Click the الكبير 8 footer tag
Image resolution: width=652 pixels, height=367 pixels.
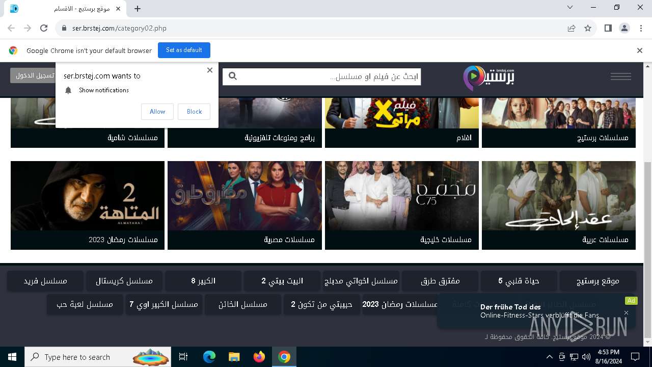pyautogui.click(x=203, y=281)
